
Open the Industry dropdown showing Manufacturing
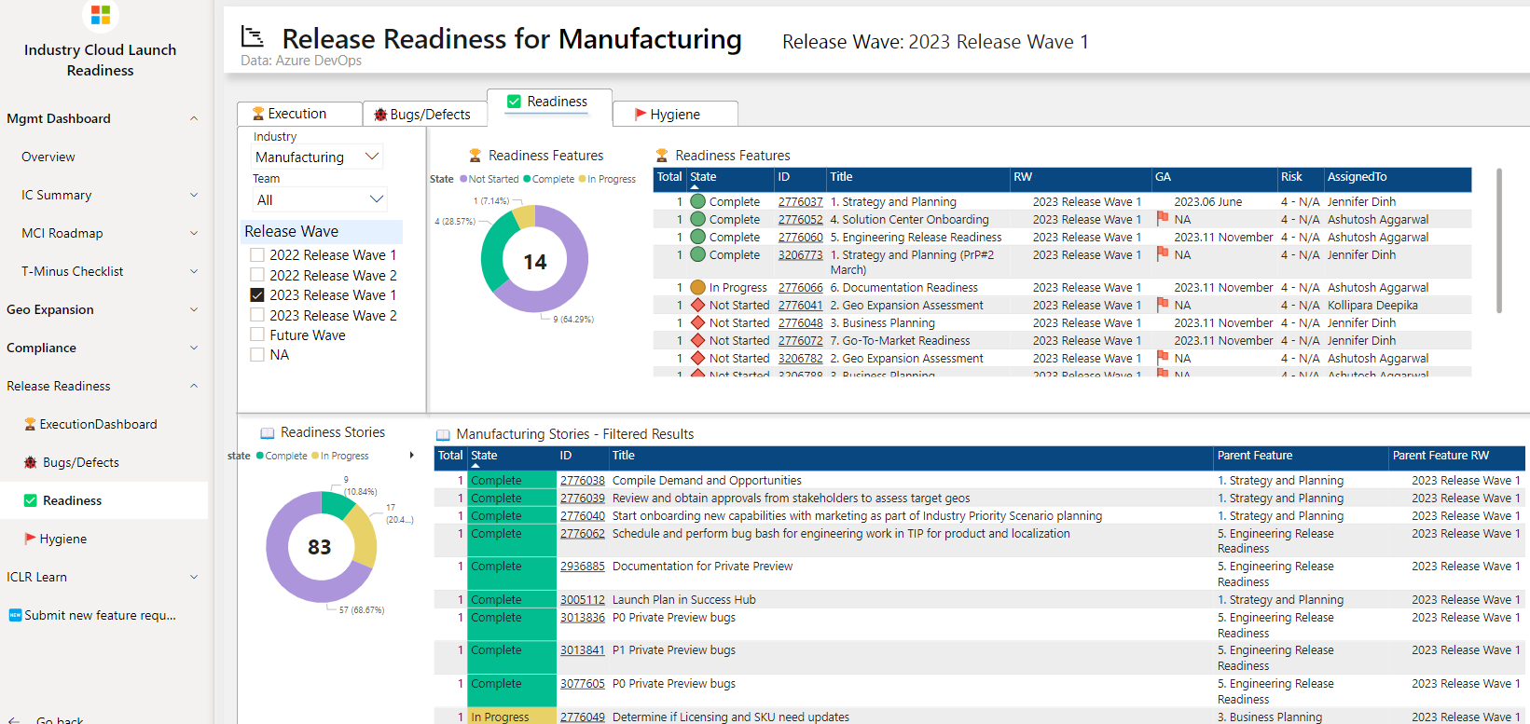(x=318, y=157)
